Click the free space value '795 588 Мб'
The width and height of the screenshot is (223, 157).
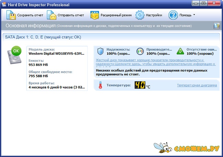pyautogui.click(x=38, y=76)
